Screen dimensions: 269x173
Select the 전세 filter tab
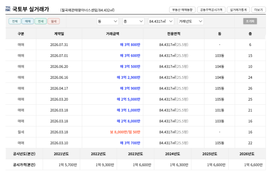(41, 21)
